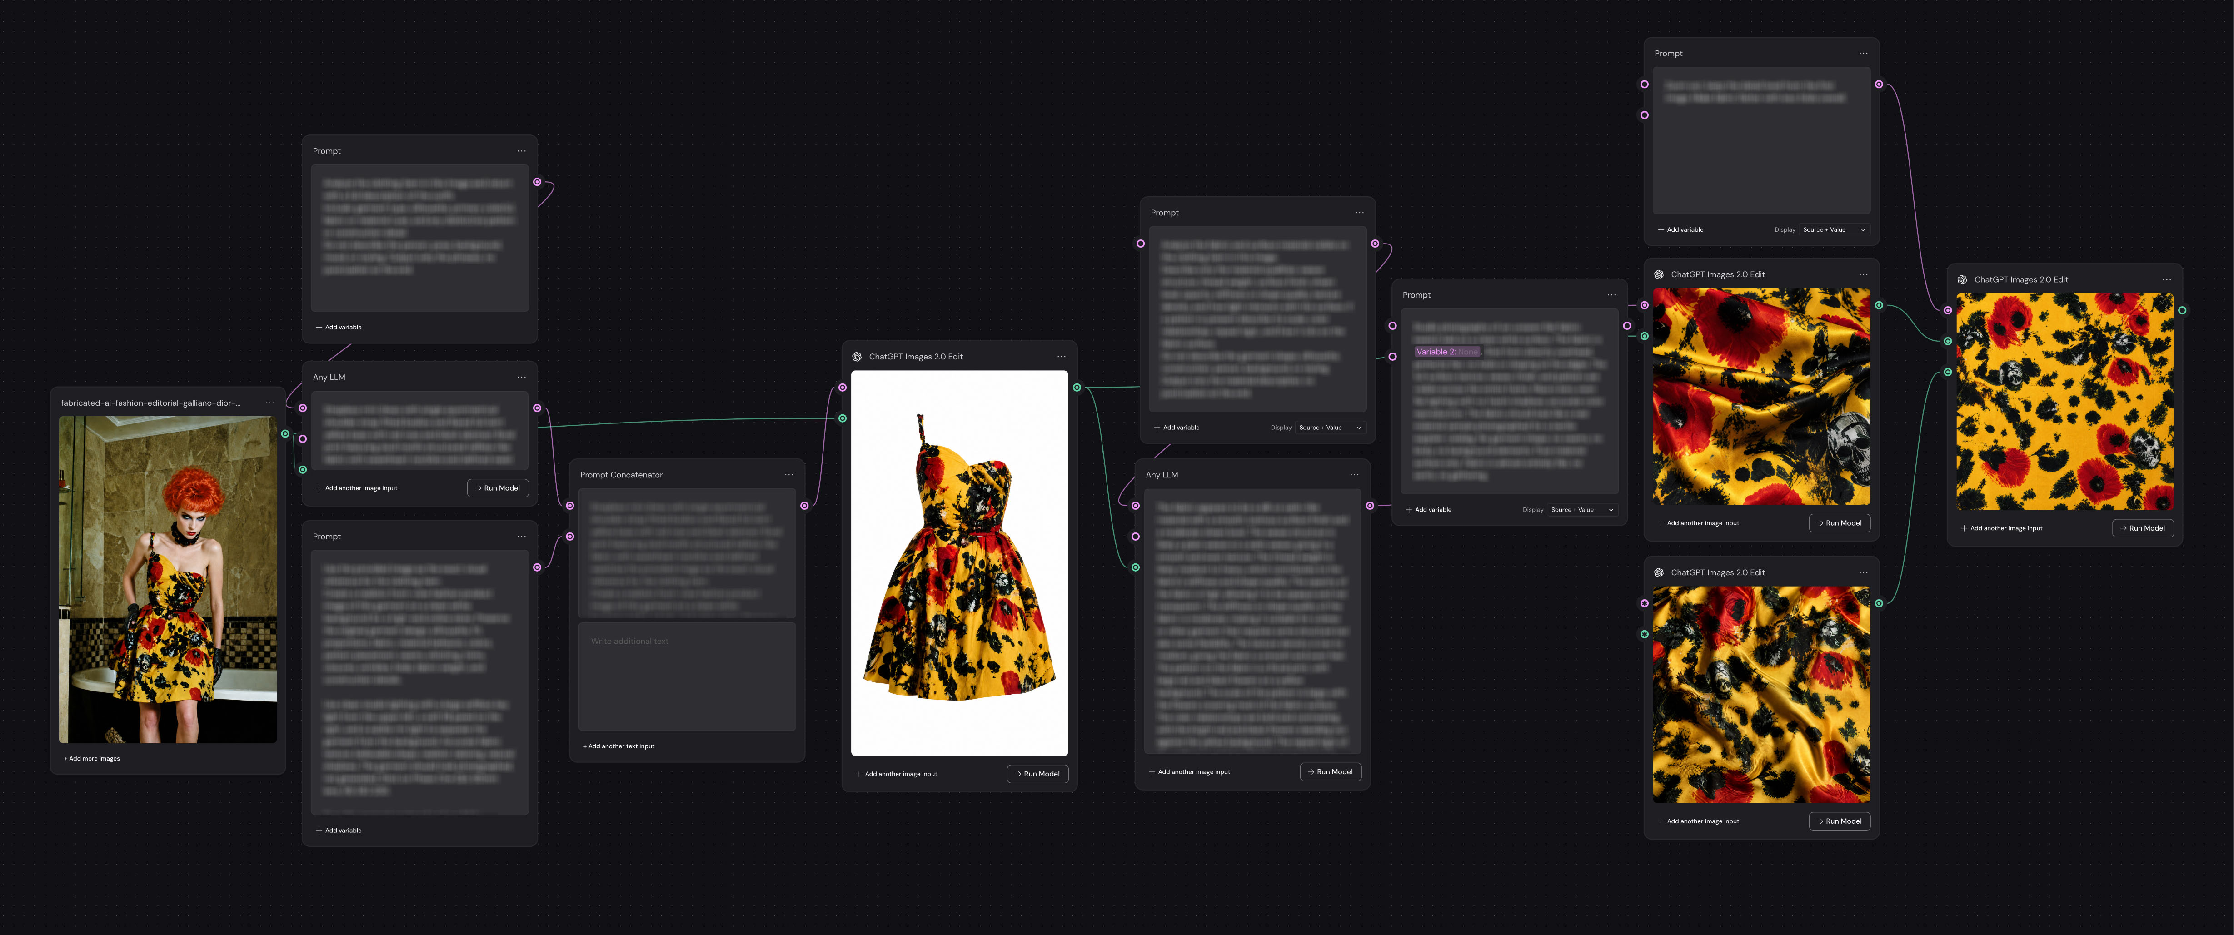Open three-dot menu of Prompt node with Variable 2
Screen dimensions: 2234x935
(x=1611, y=295)
